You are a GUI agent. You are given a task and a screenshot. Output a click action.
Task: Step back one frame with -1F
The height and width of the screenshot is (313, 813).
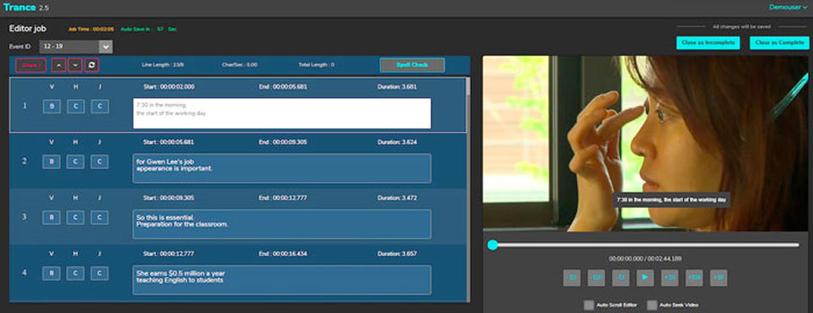coord(621,277)
